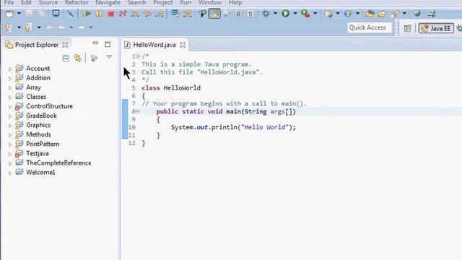This screenshot has height=260, width=462.
Task: Click the Open Perspective icon
Action: (x=408, y=28)
